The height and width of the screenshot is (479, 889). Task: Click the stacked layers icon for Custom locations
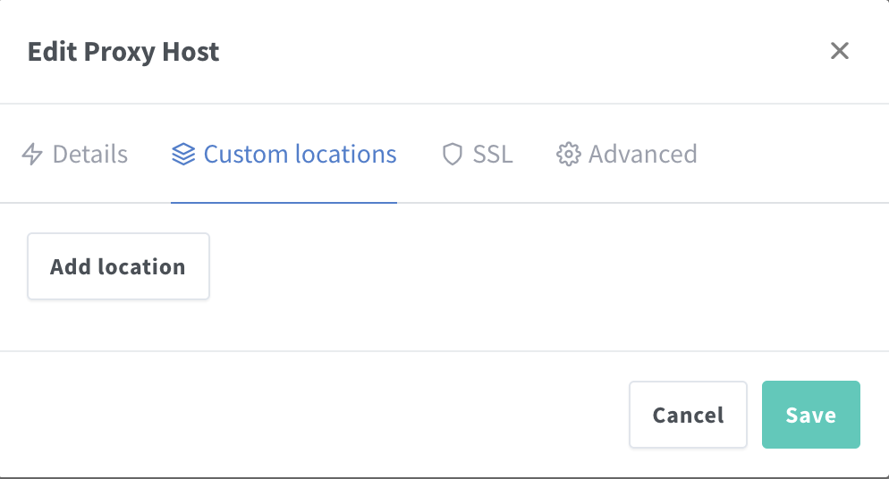(183, 155)
